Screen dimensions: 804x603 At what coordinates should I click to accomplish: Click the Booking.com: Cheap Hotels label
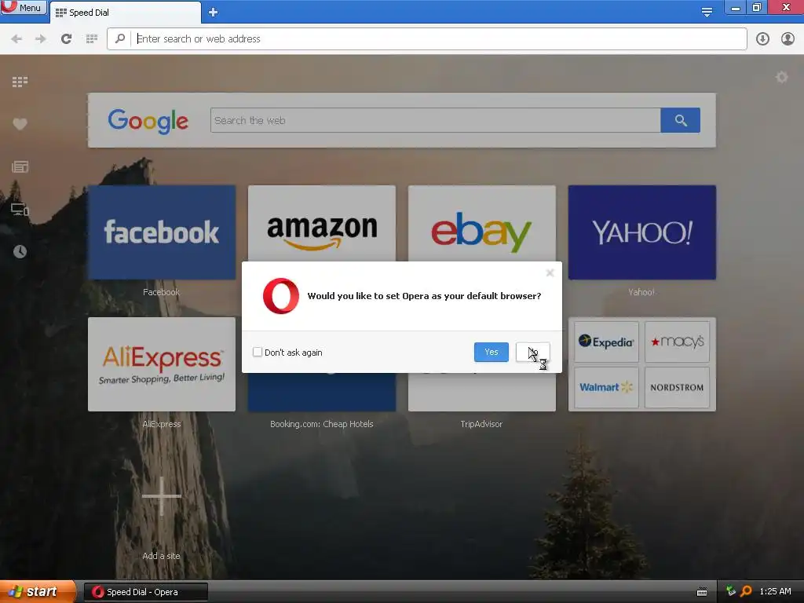[321, 424]
